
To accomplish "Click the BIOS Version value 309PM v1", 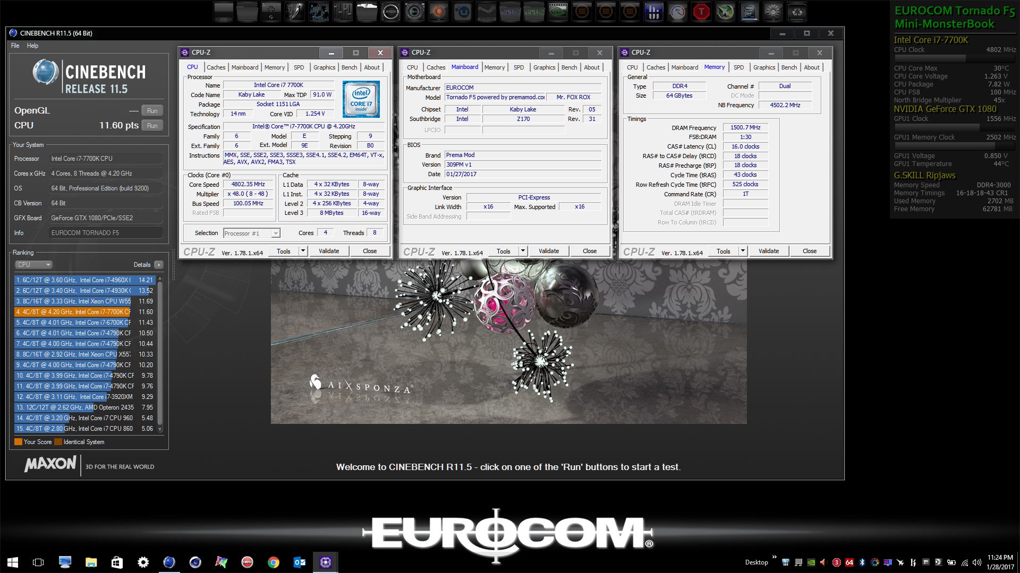I will pos(523,164).
